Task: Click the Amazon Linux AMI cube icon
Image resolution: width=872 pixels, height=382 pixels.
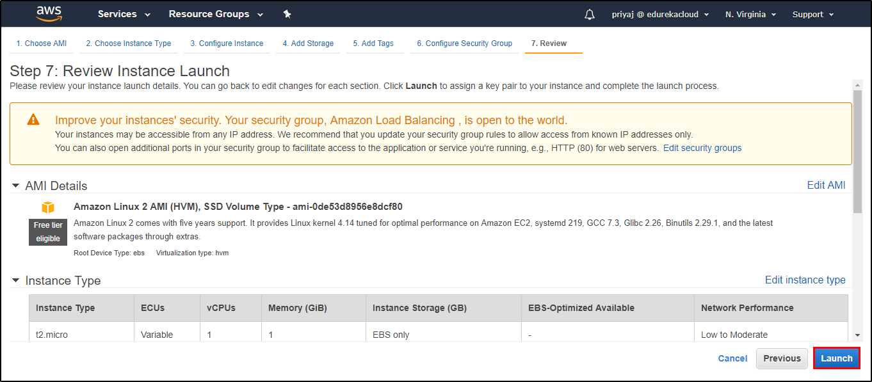Action: pyautogui.click(x=48, y=207)
